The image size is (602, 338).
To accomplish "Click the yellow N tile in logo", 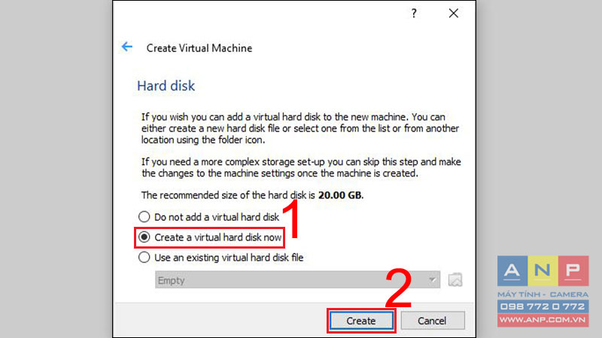I will point(543,270).
